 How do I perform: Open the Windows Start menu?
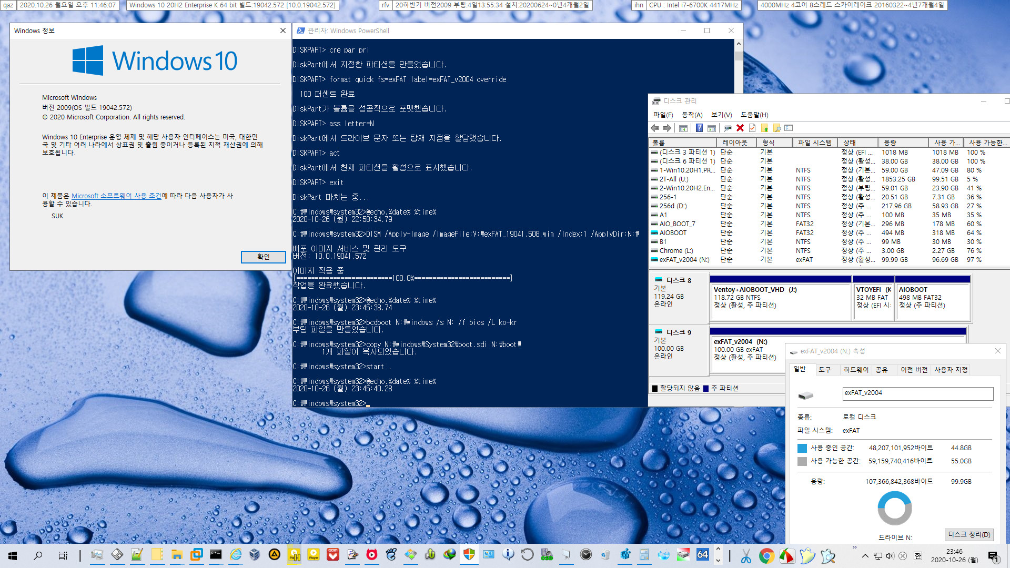(13, 555)
